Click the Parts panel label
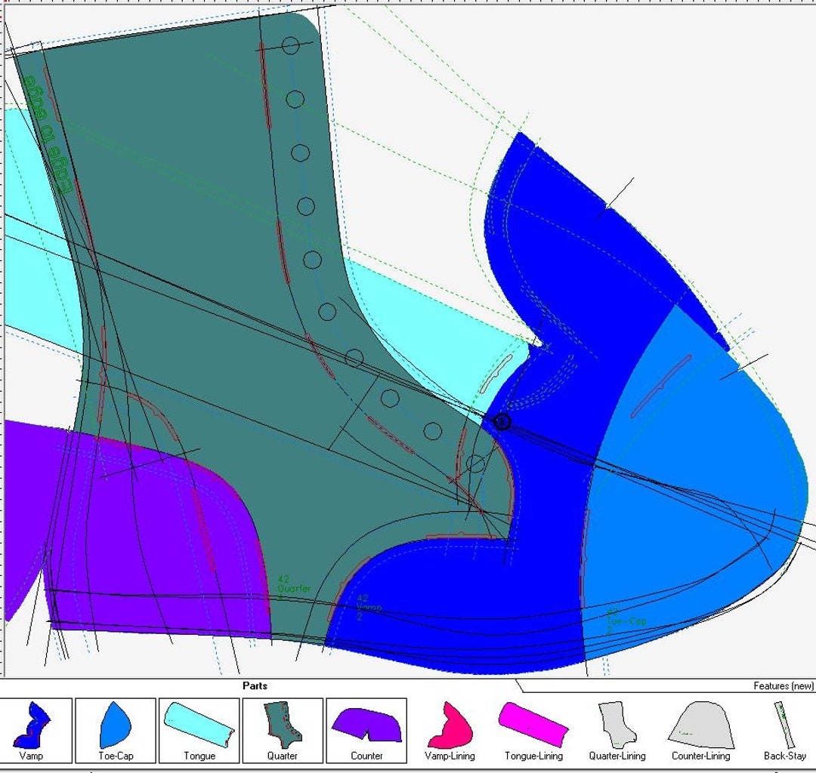Screen dimensions: 816x773 pyautogui.click(x=258, y=685)
